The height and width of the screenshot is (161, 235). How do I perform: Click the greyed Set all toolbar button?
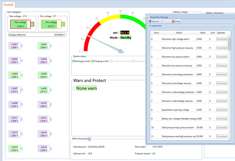(165, 21)
